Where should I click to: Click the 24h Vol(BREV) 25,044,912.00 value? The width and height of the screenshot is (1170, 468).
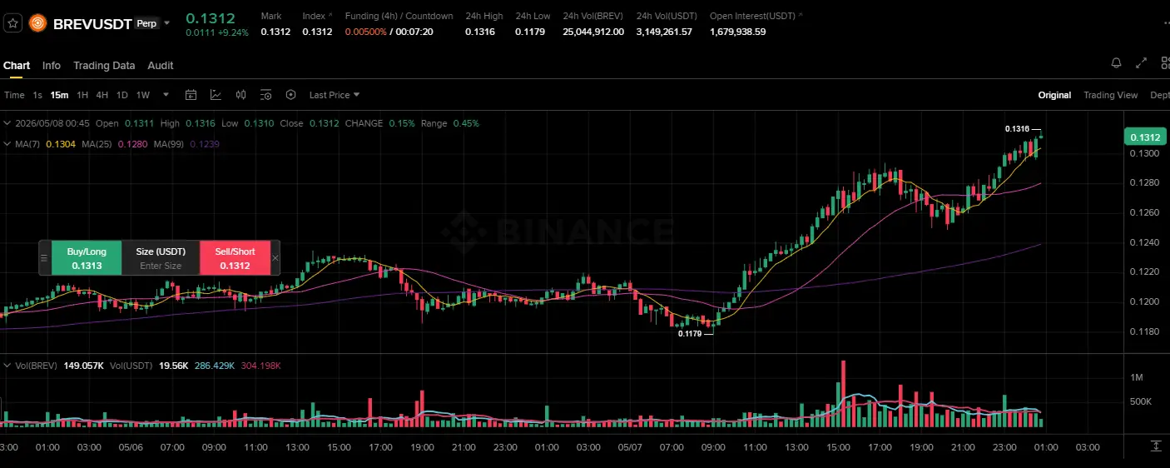(594, 32)
